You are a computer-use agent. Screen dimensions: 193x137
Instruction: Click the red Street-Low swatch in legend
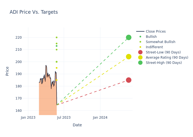click(x=140, y=52)
